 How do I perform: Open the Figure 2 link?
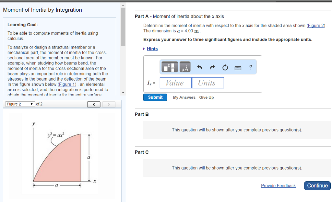click(316, 25)
